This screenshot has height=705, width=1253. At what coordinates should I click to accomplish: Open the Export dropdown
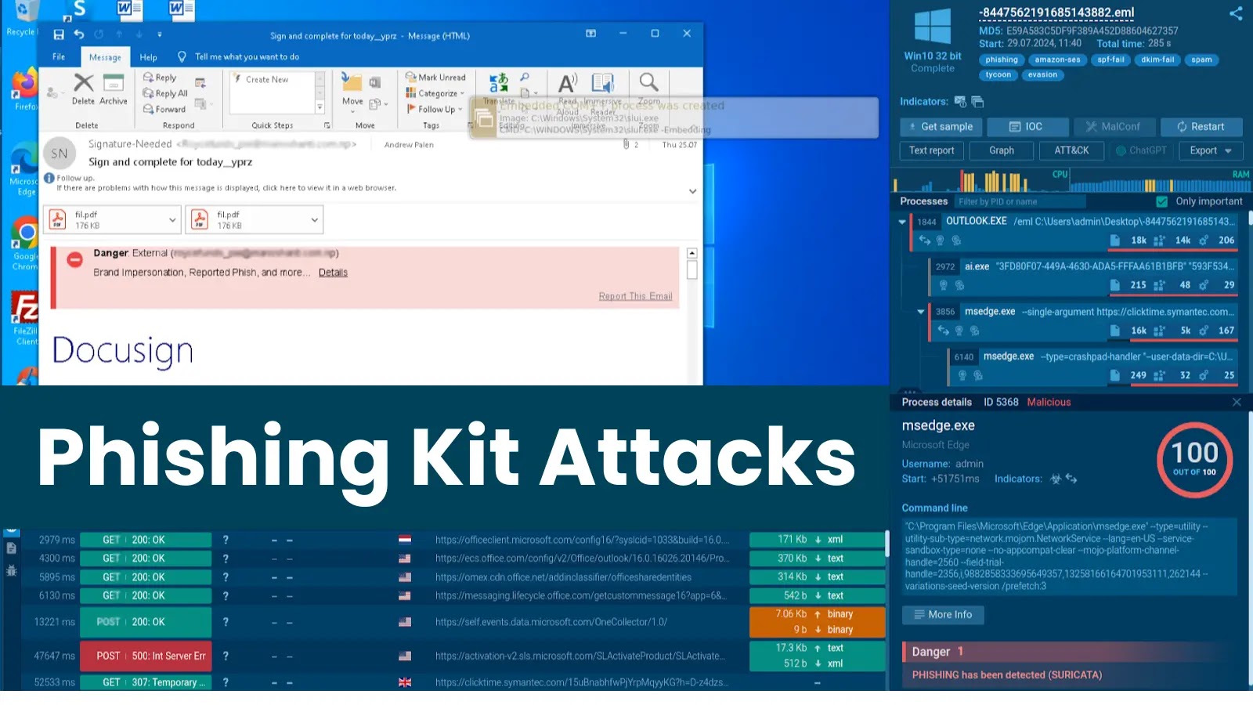pos(1211,150)
